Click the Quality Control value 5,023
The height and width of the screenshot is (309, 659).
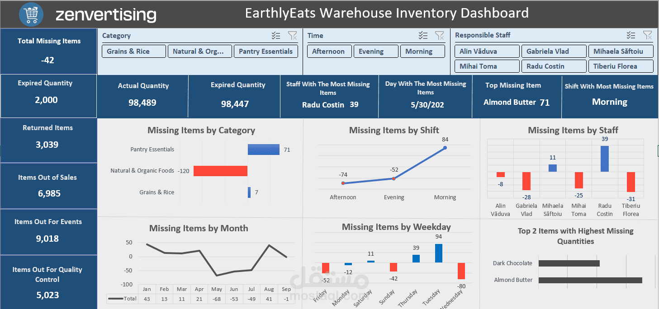tap(47, 295)
